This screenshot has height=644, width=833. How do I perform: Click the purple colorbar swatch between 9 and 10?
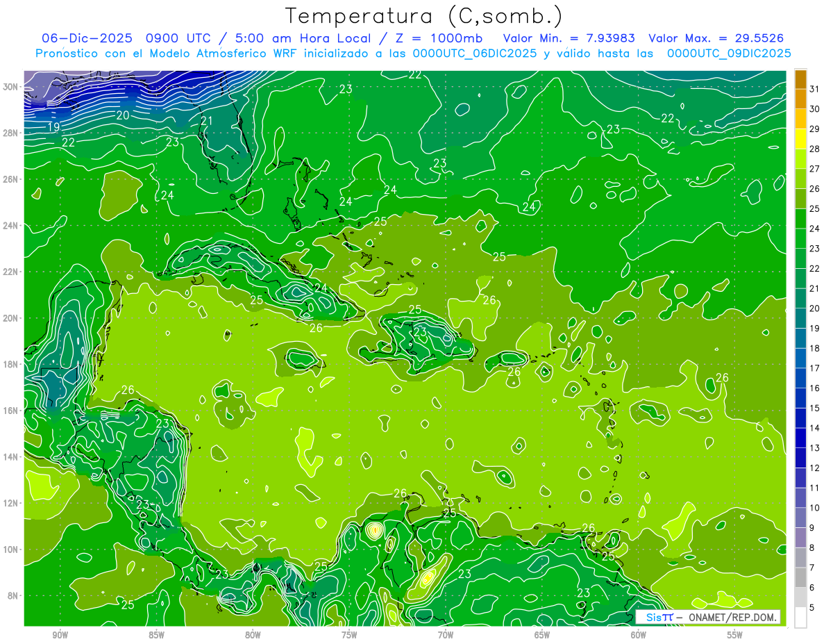coord(801,518)
